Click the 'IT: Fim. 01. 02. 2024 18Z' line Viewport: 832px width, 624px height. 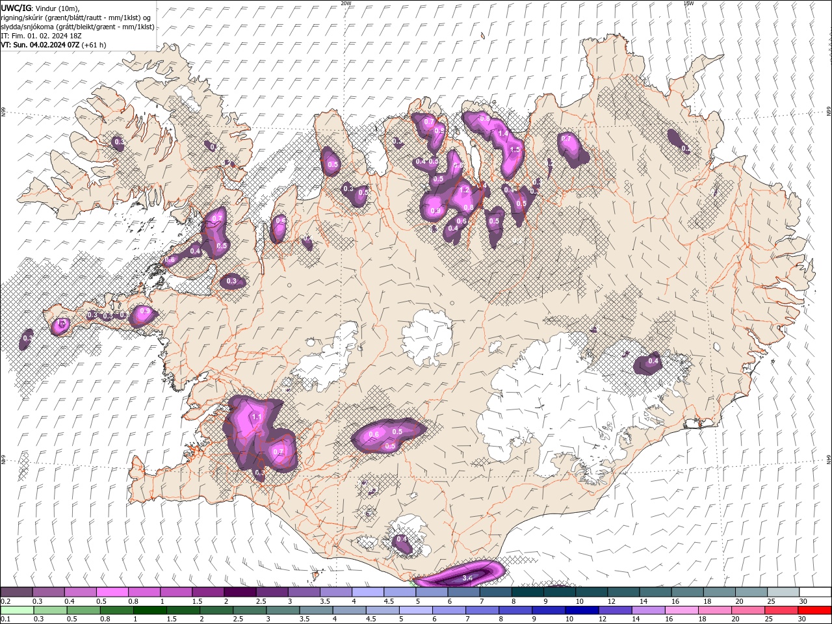(40, 36)
